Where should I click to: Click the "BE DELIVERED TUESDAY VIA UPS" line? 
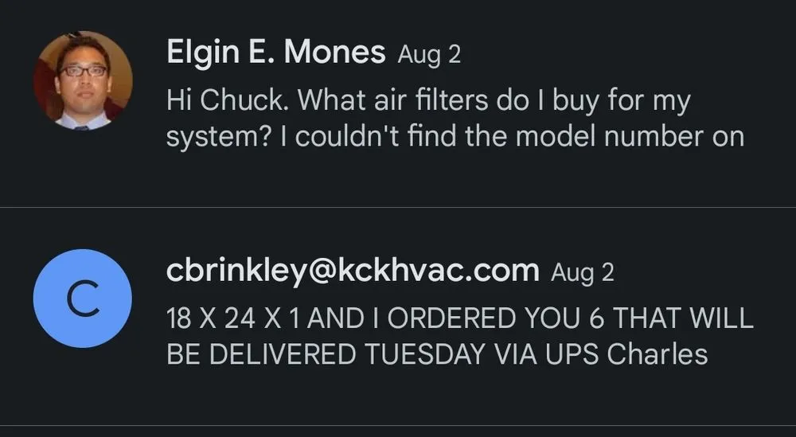click(384, 354)
